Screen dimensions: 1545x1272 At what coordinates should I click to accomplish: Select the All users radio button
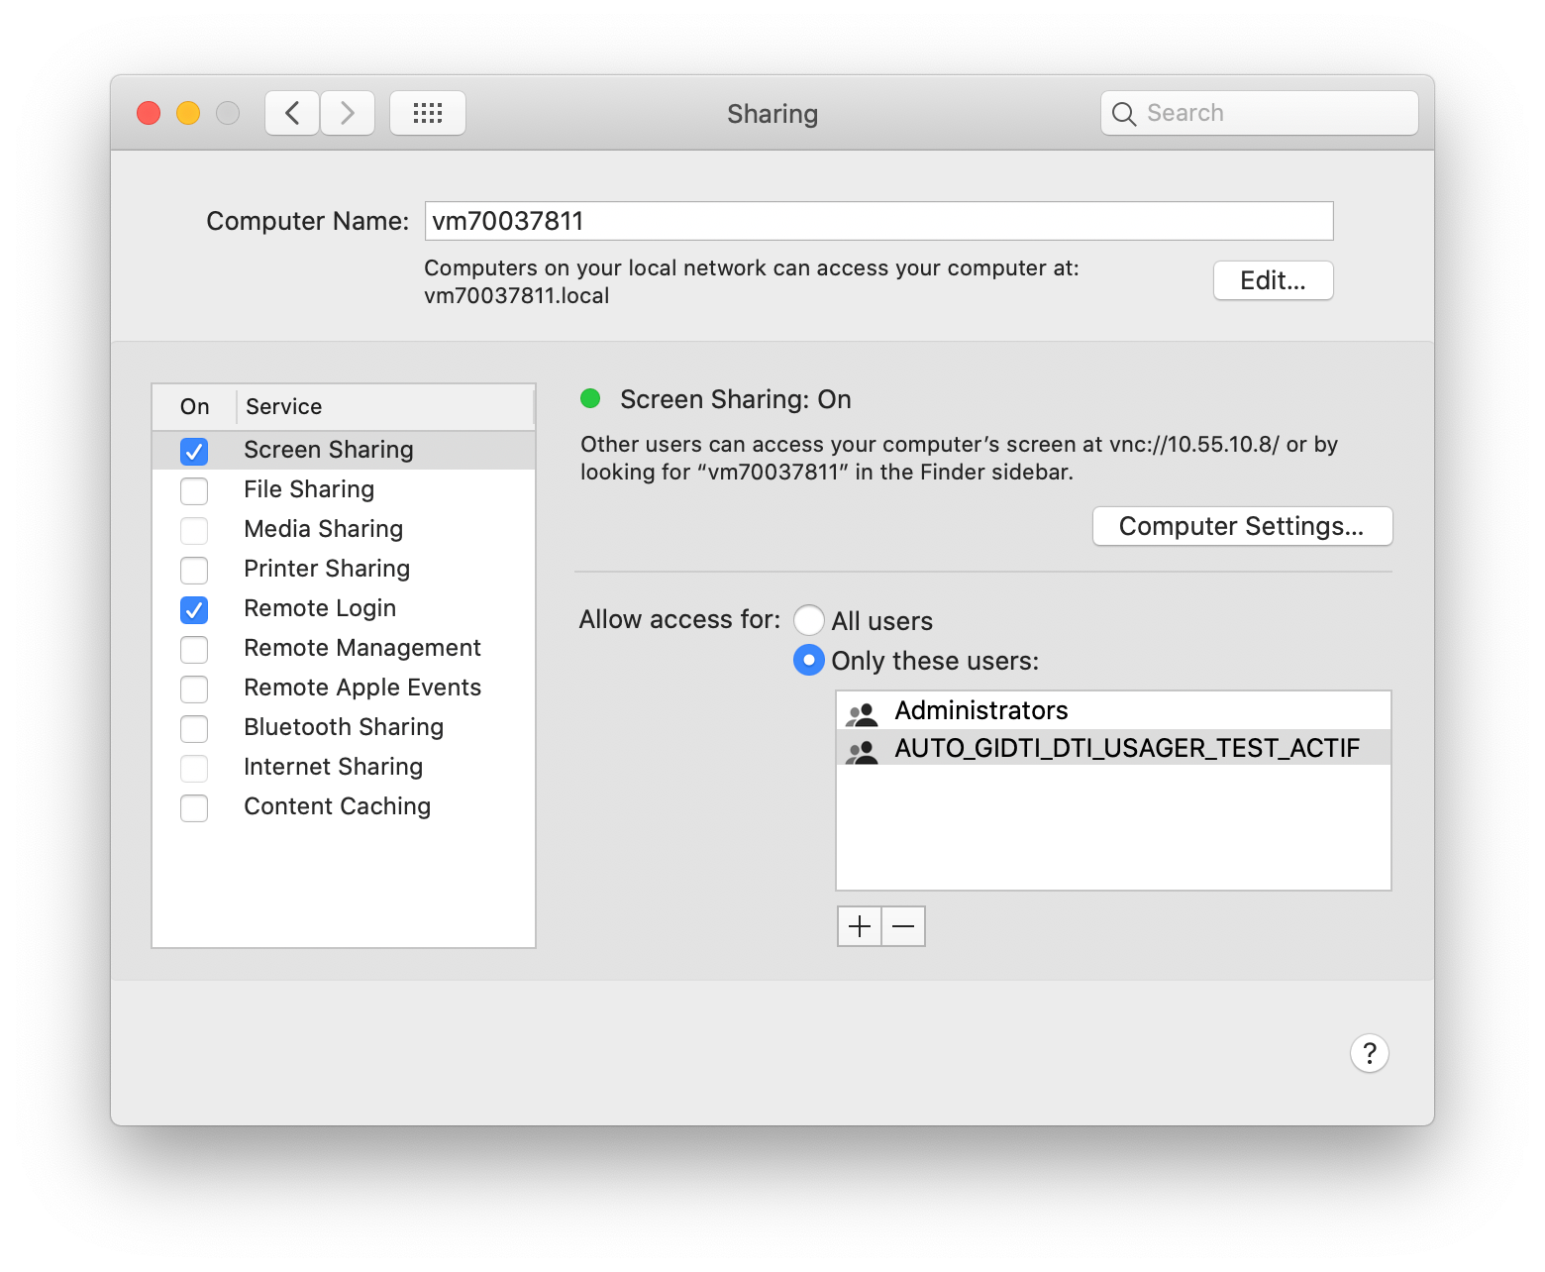[809, 620]
